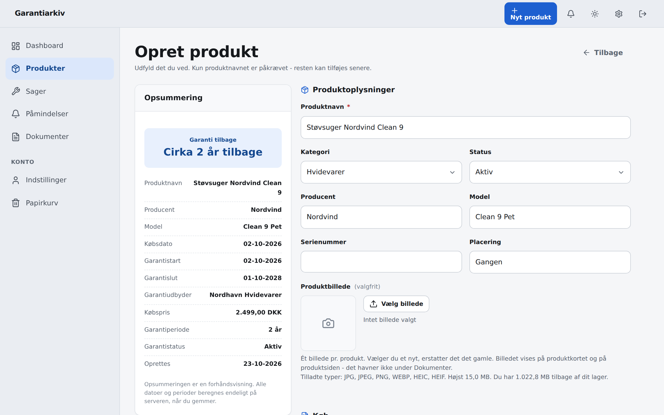Open settings gear icon in header
The width and height of the screenshot is (664, 415).
click(619, 14)
